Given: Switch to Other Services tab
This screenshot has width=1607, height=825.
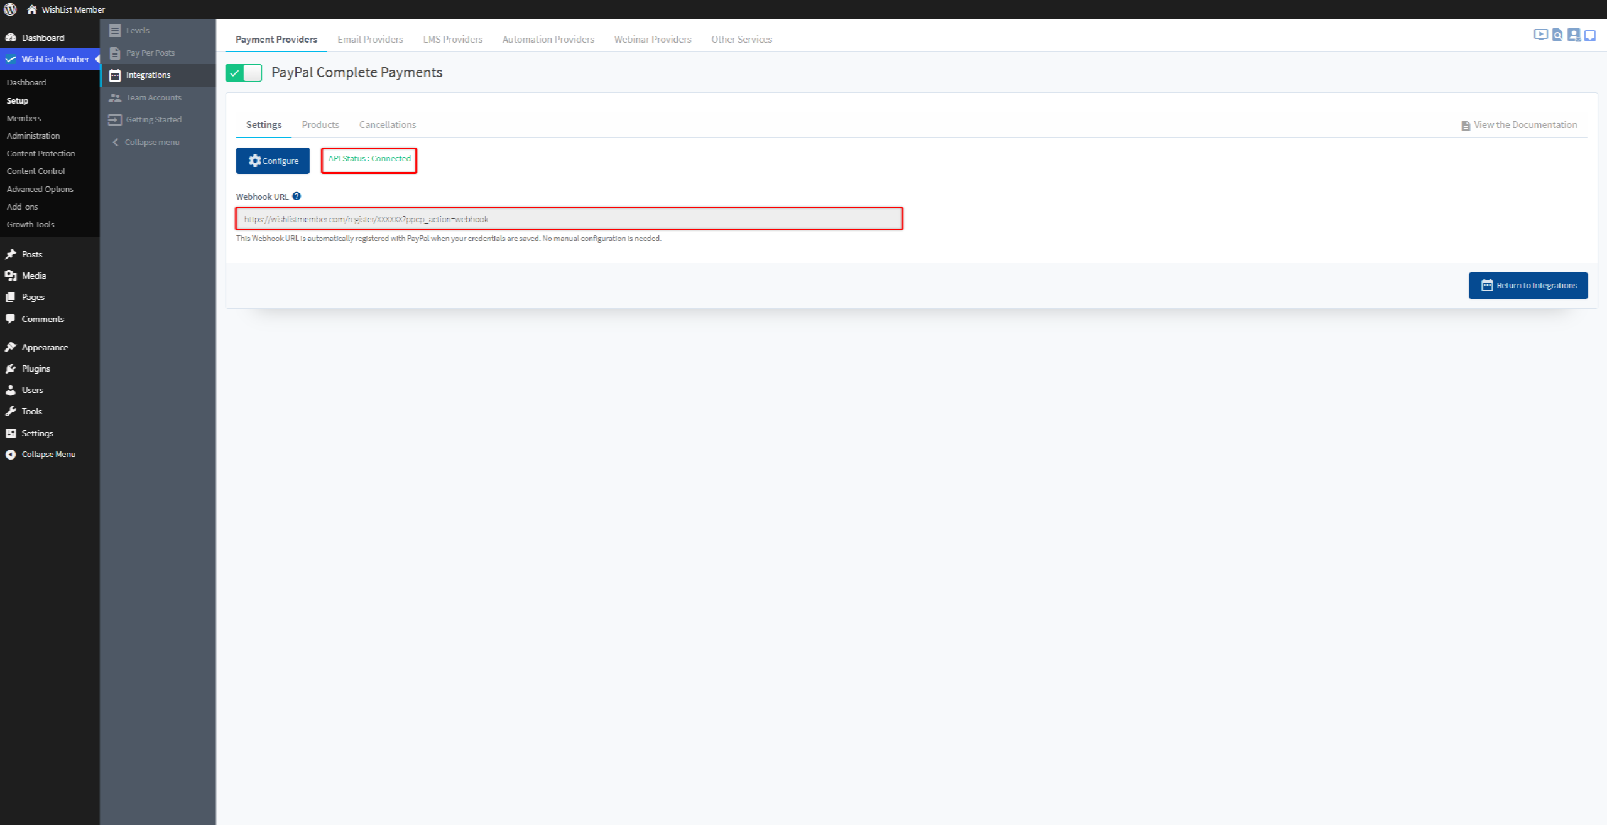Looking at the screenshot, I should [741, 39].
